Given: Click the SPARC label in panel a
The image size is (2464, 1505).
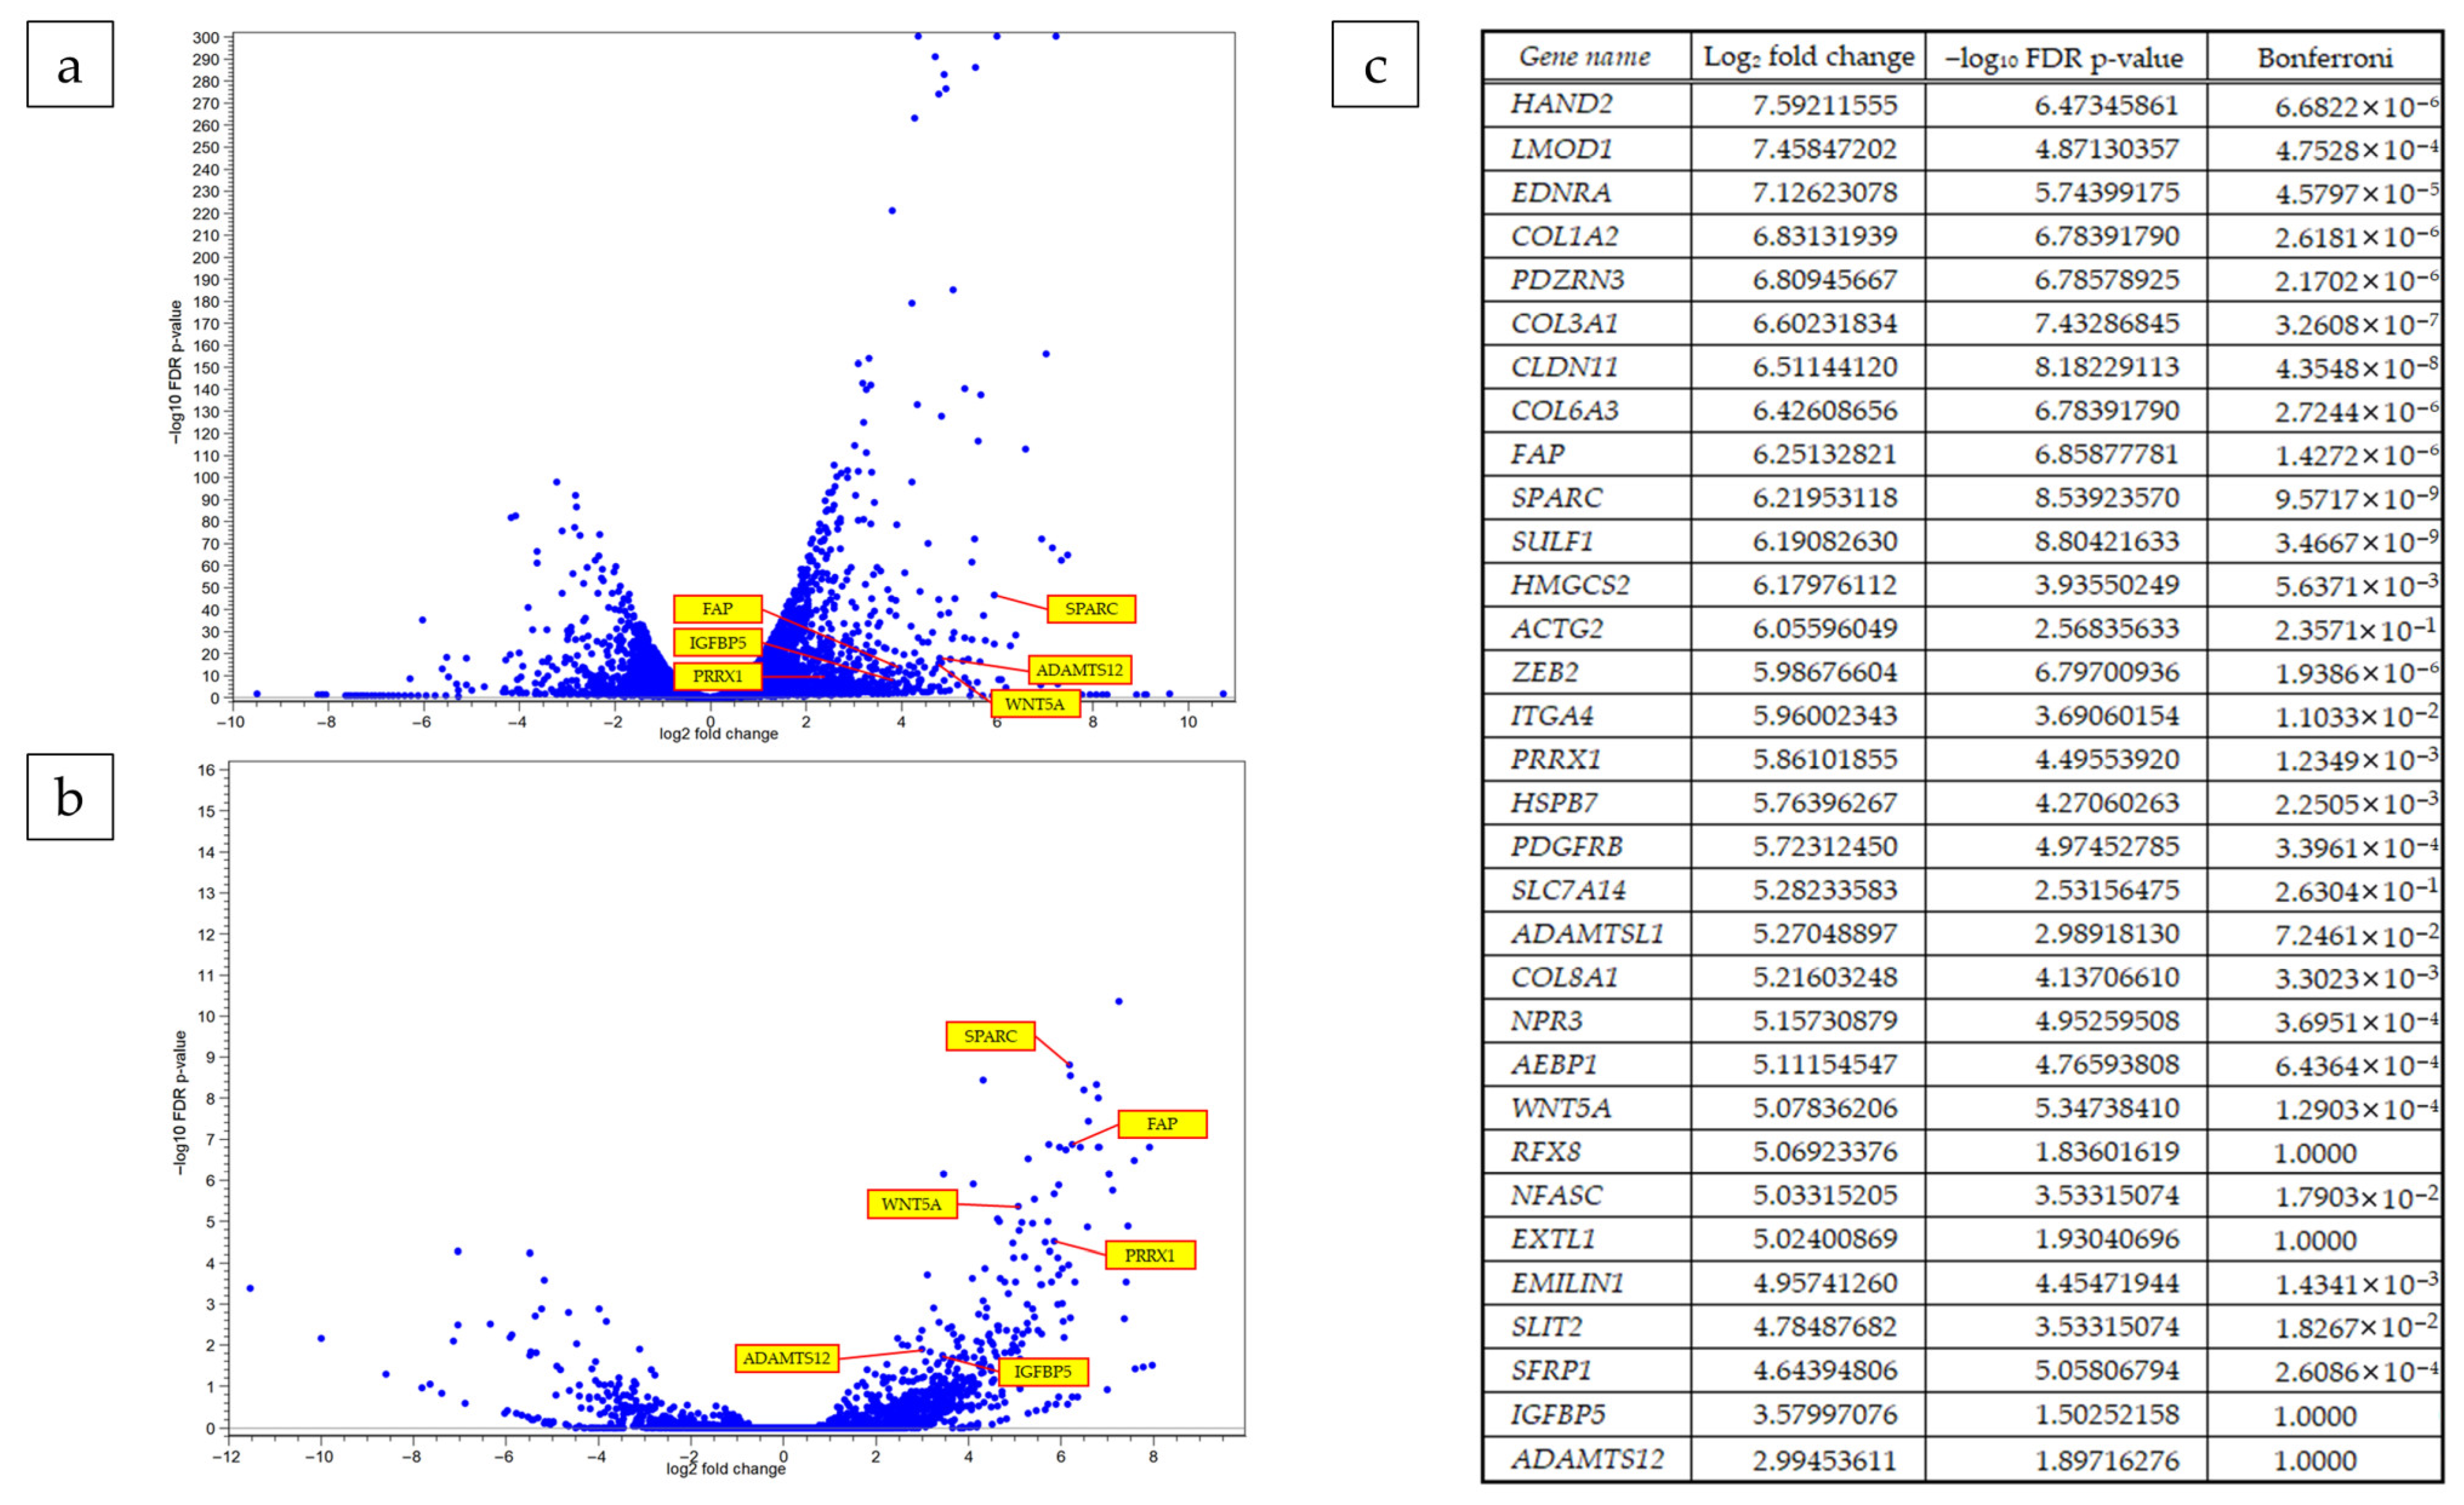Looking at the screenshot, I should pos(1090,609).
